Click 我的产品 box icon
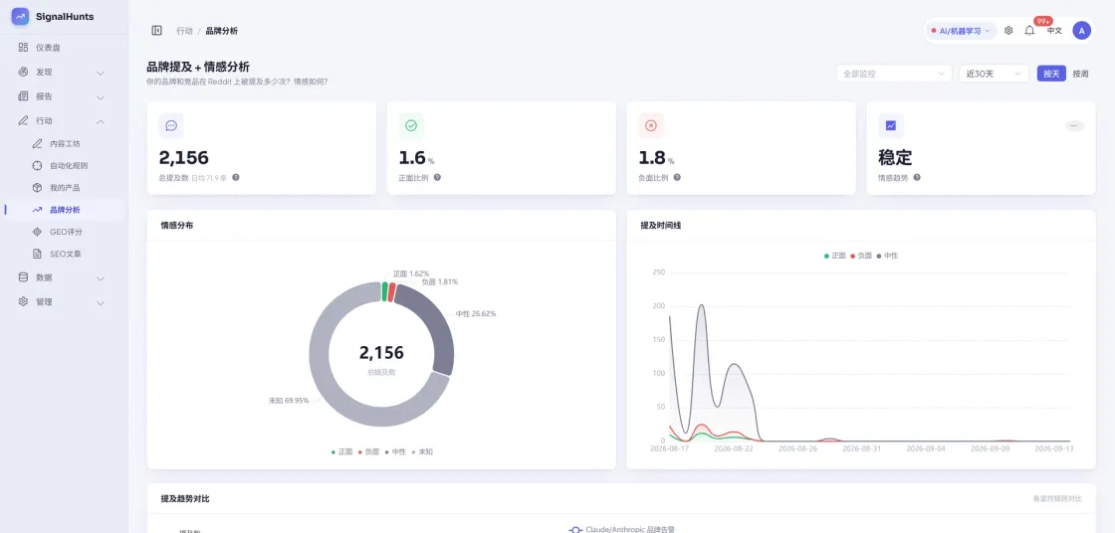Image resolution: width=1115 pixels, height=533 pixels. pos(37,188)
